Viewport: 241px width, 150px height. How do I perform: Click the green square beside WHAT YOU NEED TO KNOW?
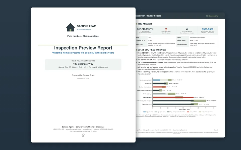pyautogui.click(x=137, y=50)
